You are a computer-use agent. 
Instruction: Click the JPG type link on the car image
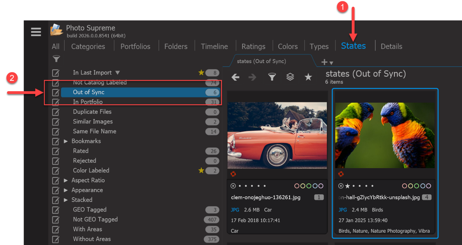(x=235, y=210)
